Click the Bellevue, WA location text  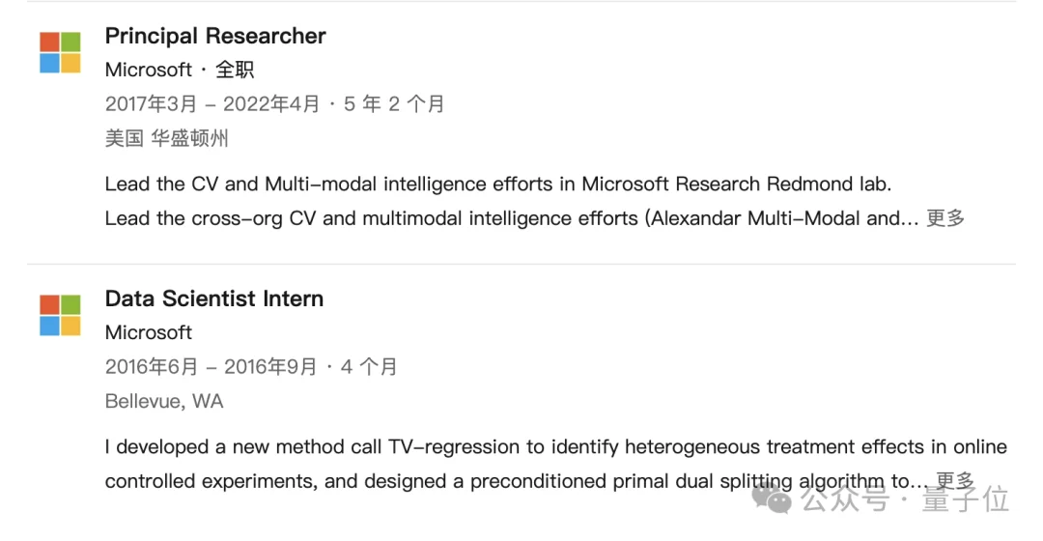164,401
